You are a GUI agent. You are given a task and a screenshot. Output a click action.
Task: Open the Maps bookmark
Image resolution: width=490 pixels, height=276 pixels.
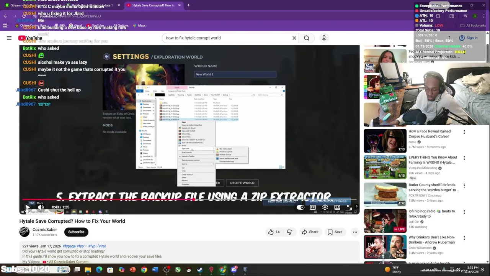coord(139,26)
